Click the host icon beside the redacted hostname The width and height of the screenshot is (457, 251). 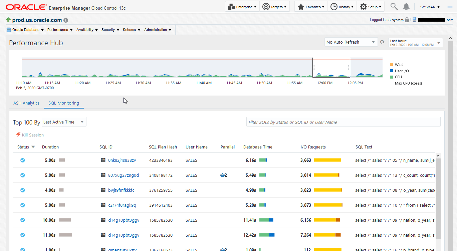click(414, 20)
